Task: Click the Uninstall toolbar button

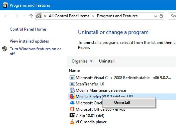Action: tap(107, 61)
